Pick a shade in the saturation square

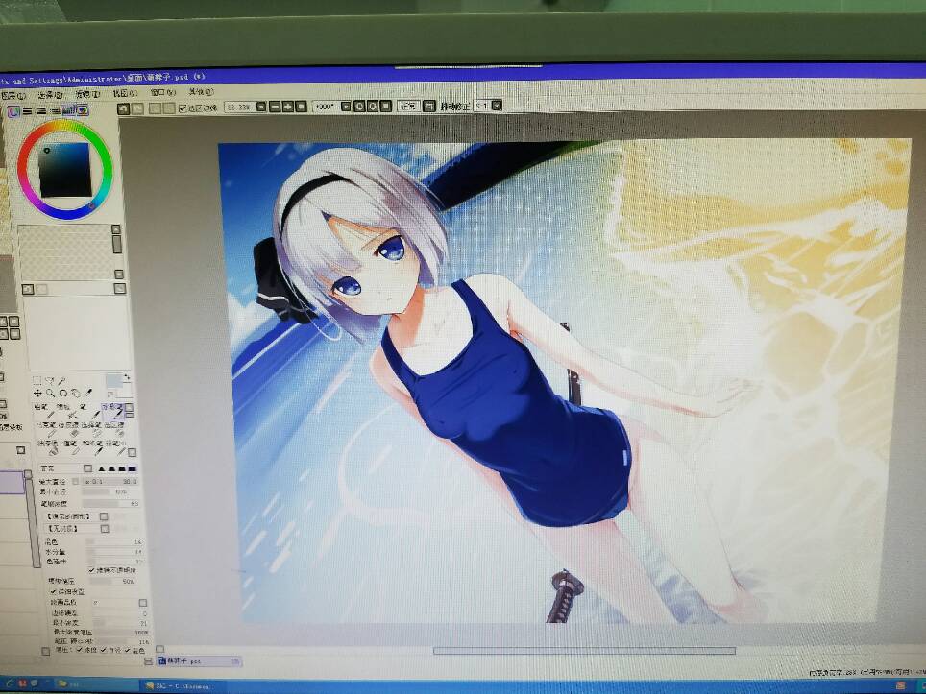pyautogui.click(x=65, y=169)
